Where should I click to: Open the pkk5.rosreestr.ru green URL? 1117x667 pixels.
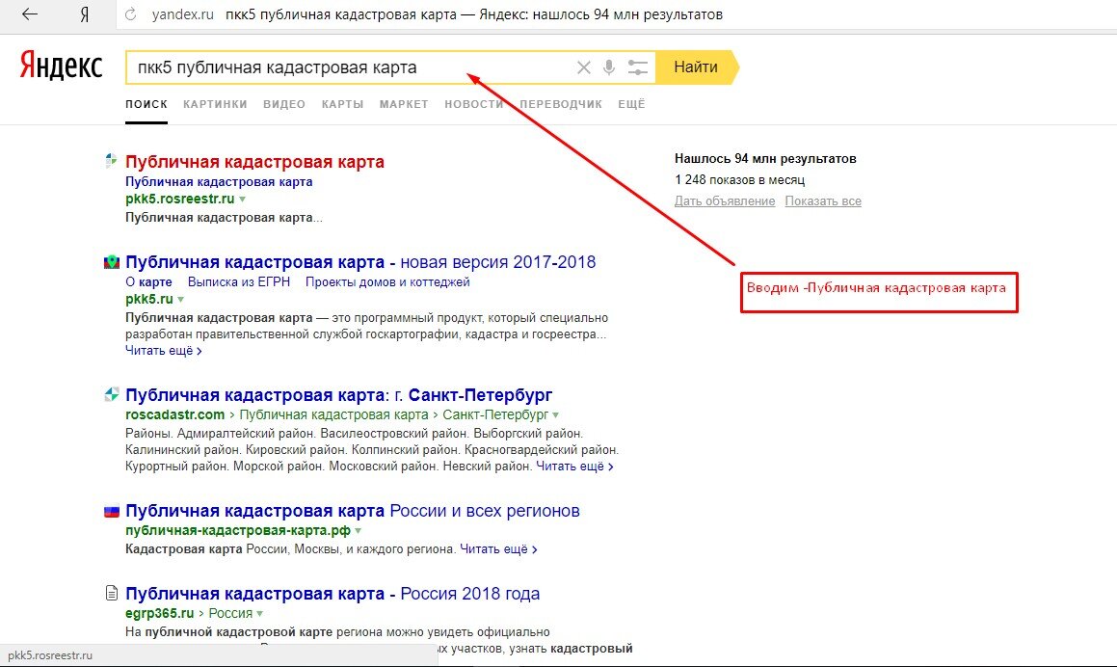179,199
